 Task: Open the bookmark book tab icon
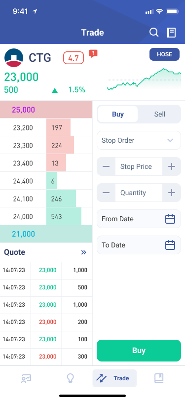159,378
